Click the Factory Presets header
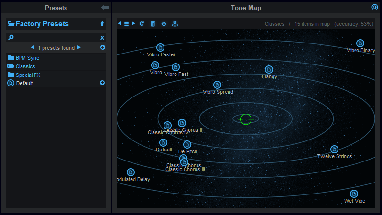The height and width of the screenshot is (215, 382). pyautogui.click(x=42, y=24)
